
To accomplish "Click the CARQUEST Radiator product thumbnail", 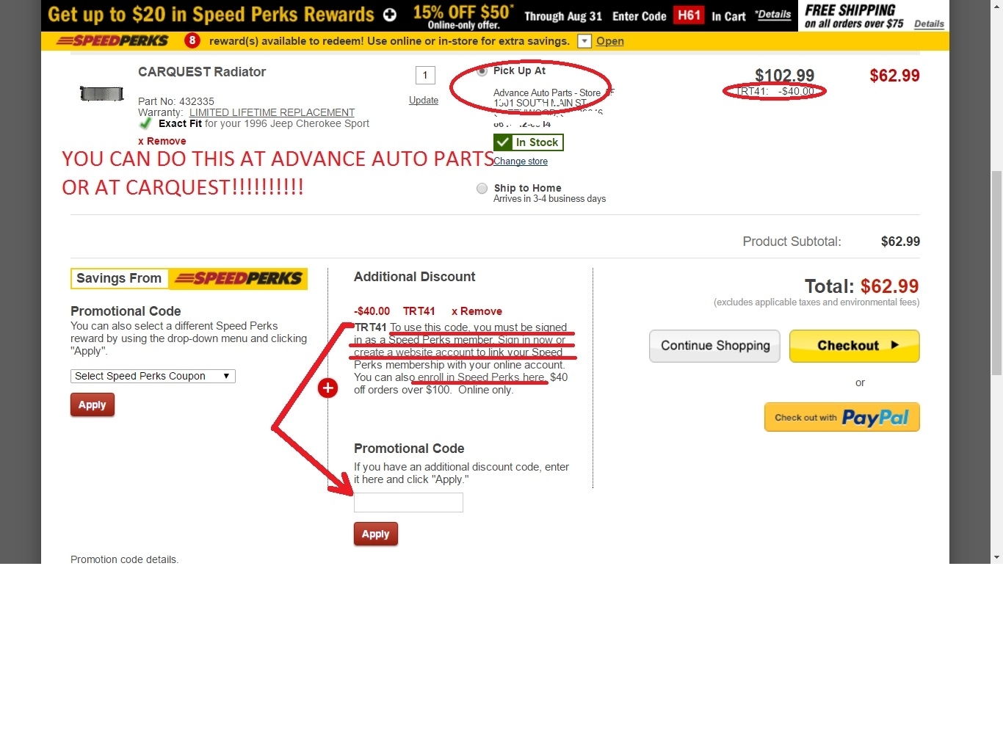I will pyautogui.click(x=102, y=93).
